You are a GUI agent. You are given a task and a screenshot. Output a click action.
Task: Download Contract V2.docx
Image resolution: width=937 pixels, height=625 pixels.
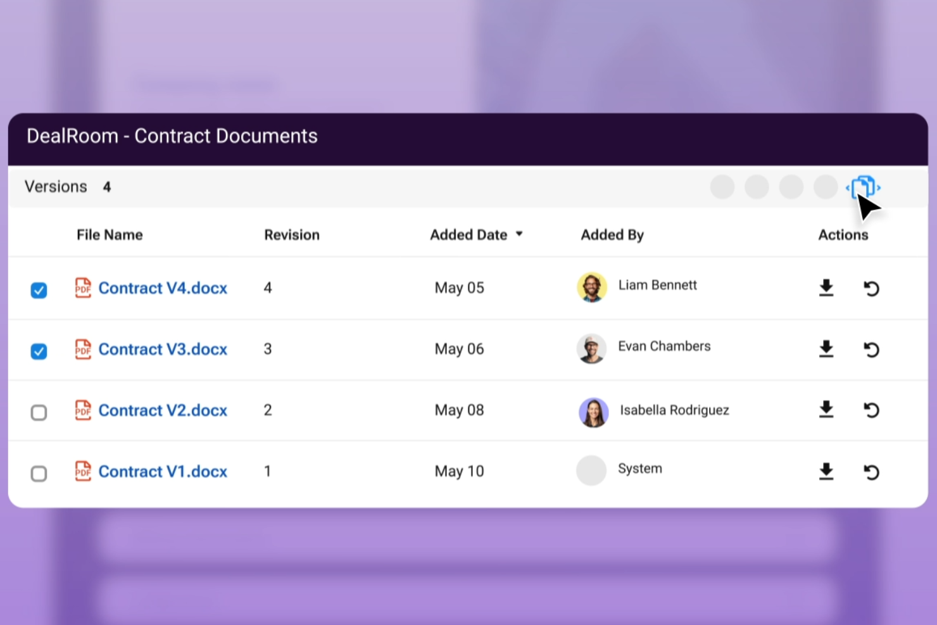[x=826, y=410]
